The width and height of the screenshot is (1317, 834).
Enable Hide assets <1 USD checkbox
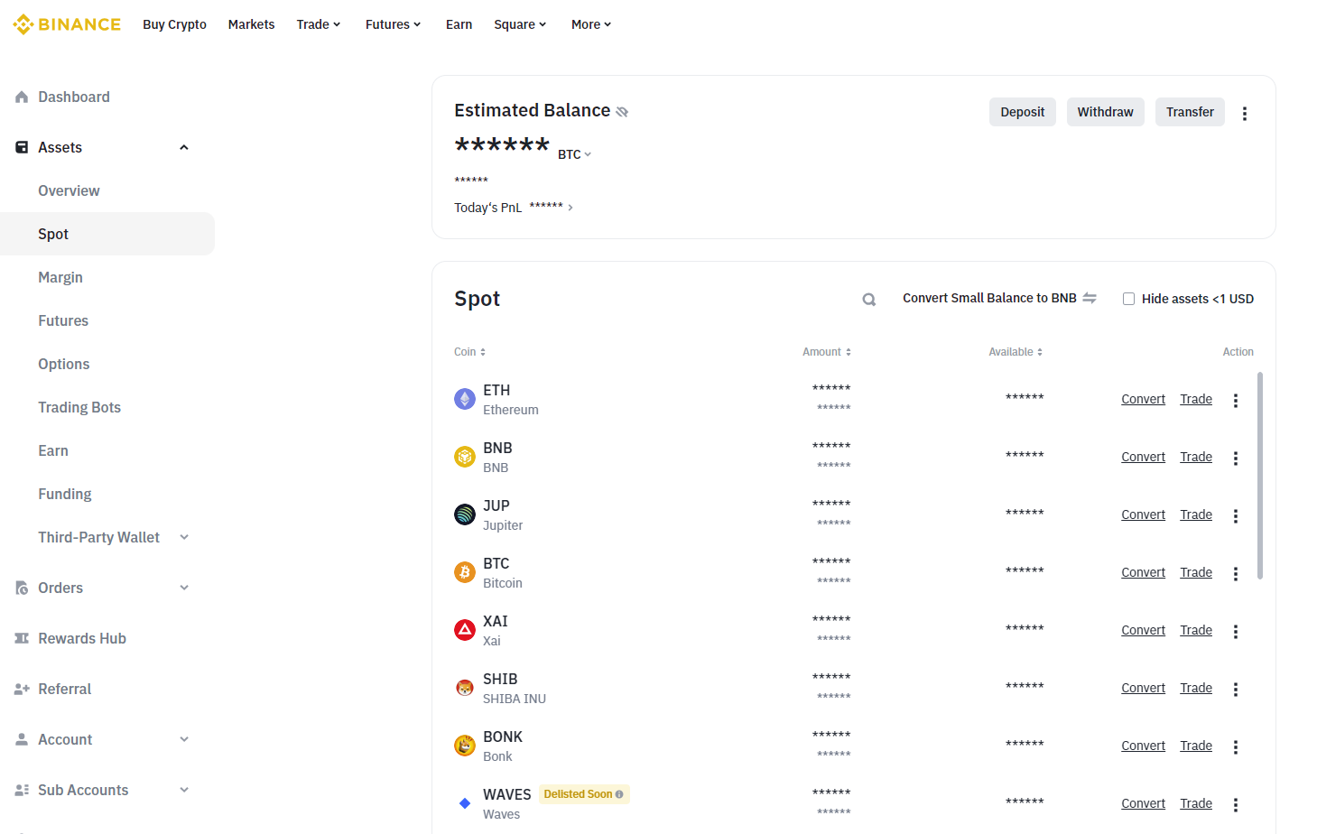[x=1128, y=299]
